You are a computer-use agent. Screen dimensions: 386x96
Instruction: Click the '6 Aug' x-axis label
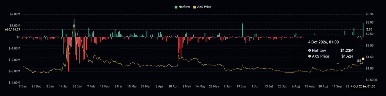296,86
